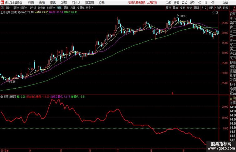Open the 行情 menu

coord(31,2)
